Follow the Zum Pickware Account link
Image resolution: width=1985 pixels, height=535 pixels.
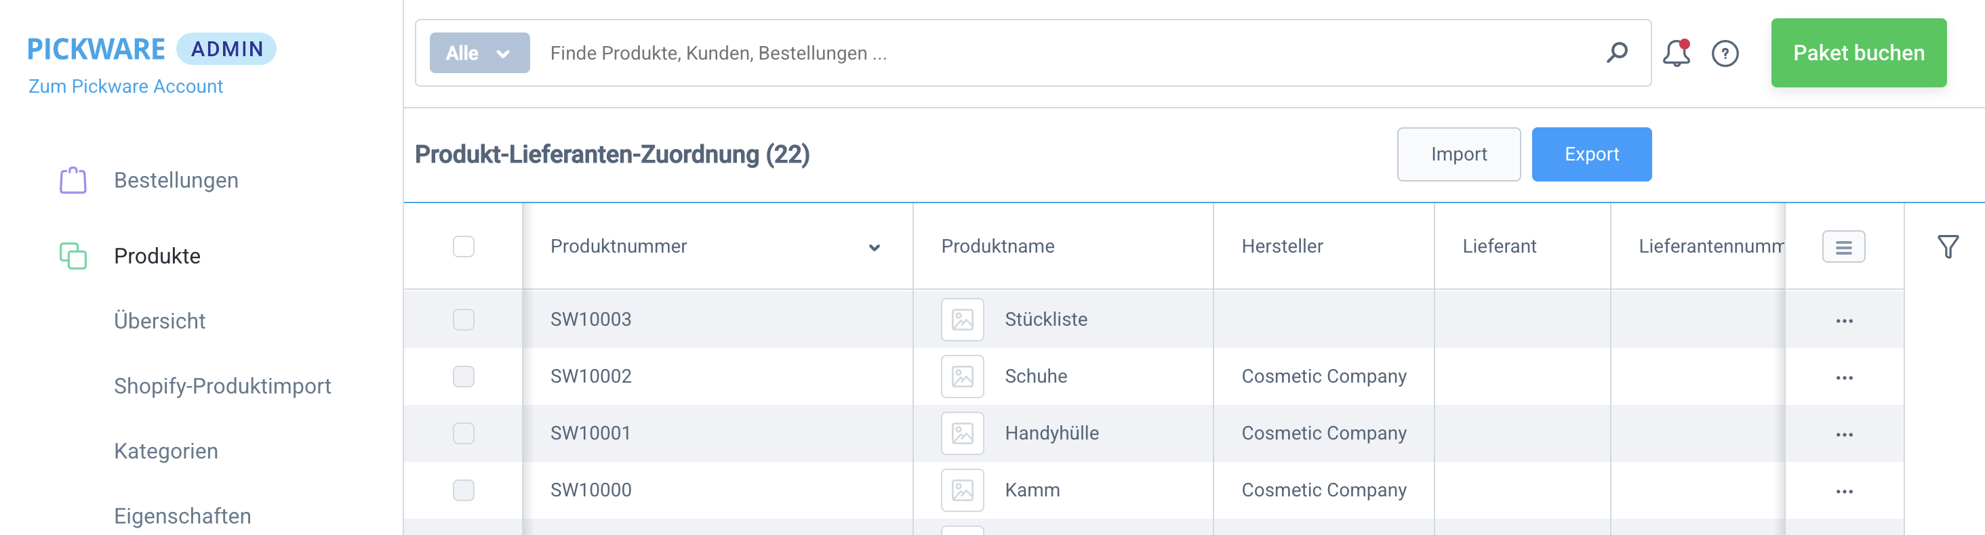pos(125,86)
